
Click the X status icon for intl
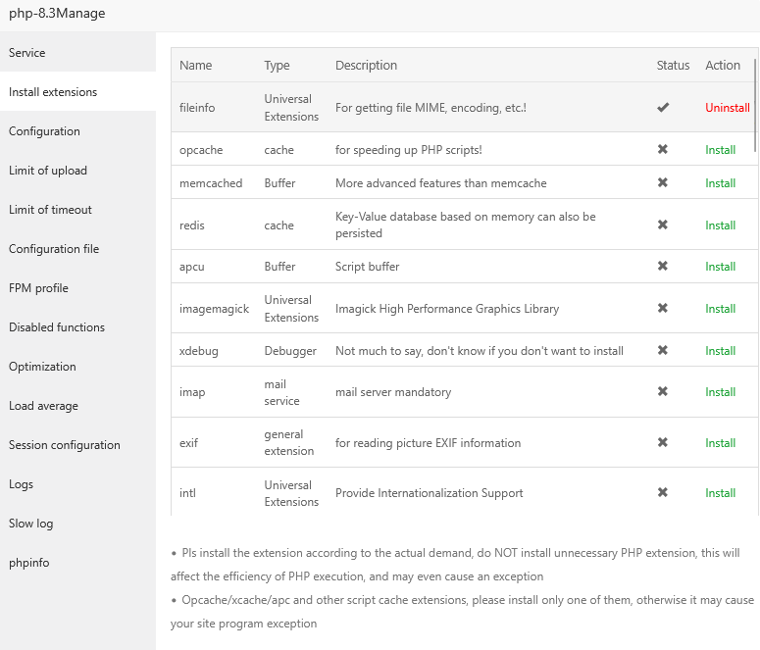point(663,493)
